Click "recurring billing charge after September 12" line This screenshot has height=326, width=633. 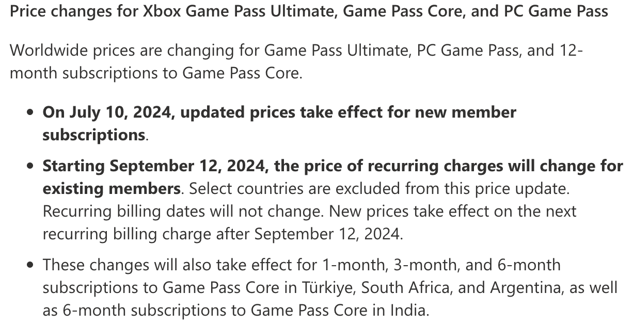[x=222, y=234]
